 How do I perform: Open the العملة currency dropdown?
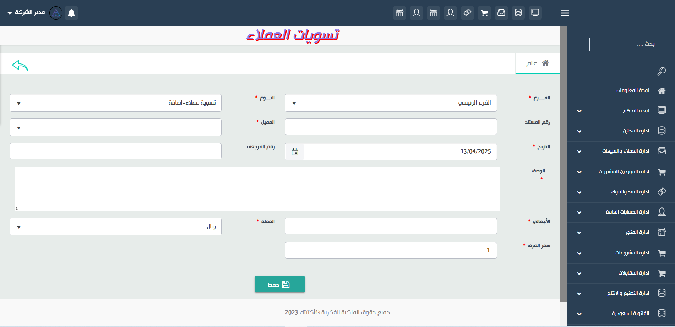pyautogui.click(x=115, y=227)
